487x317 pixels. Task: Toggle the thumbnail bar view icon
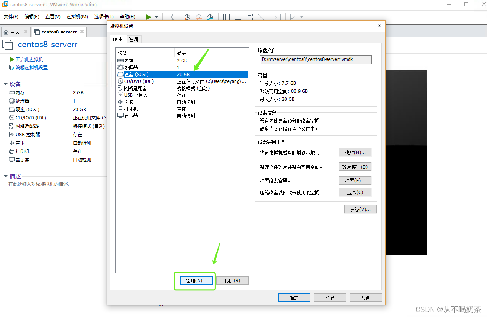[238, 17]
